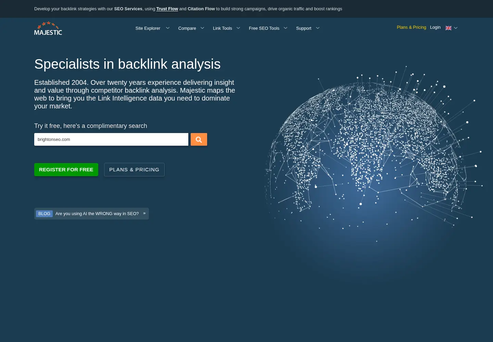
Task: Expand the Site Explorer chevron
Action: [168, 28]
